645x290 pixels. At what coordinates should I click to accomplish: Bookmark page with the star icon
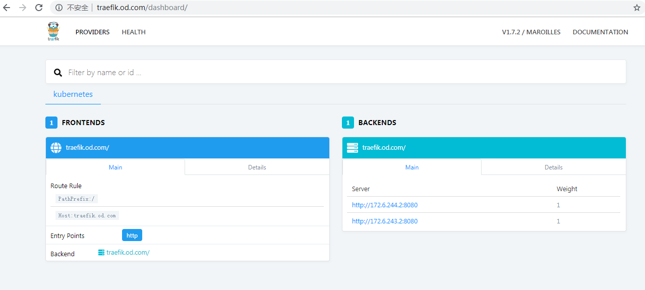coord(637,8)
